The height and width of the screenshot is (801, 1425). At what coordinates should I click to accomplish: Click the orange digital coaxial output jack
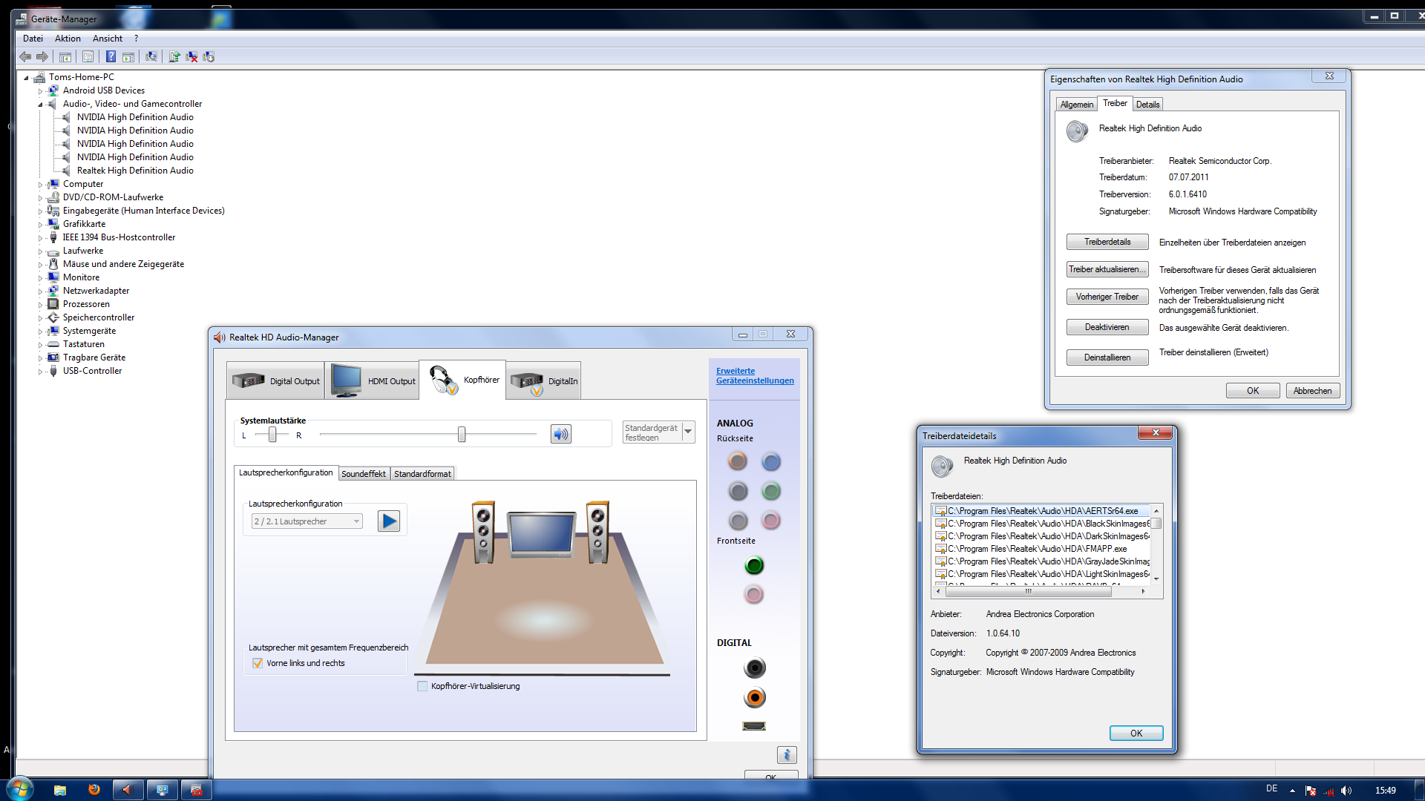[754, 698]
